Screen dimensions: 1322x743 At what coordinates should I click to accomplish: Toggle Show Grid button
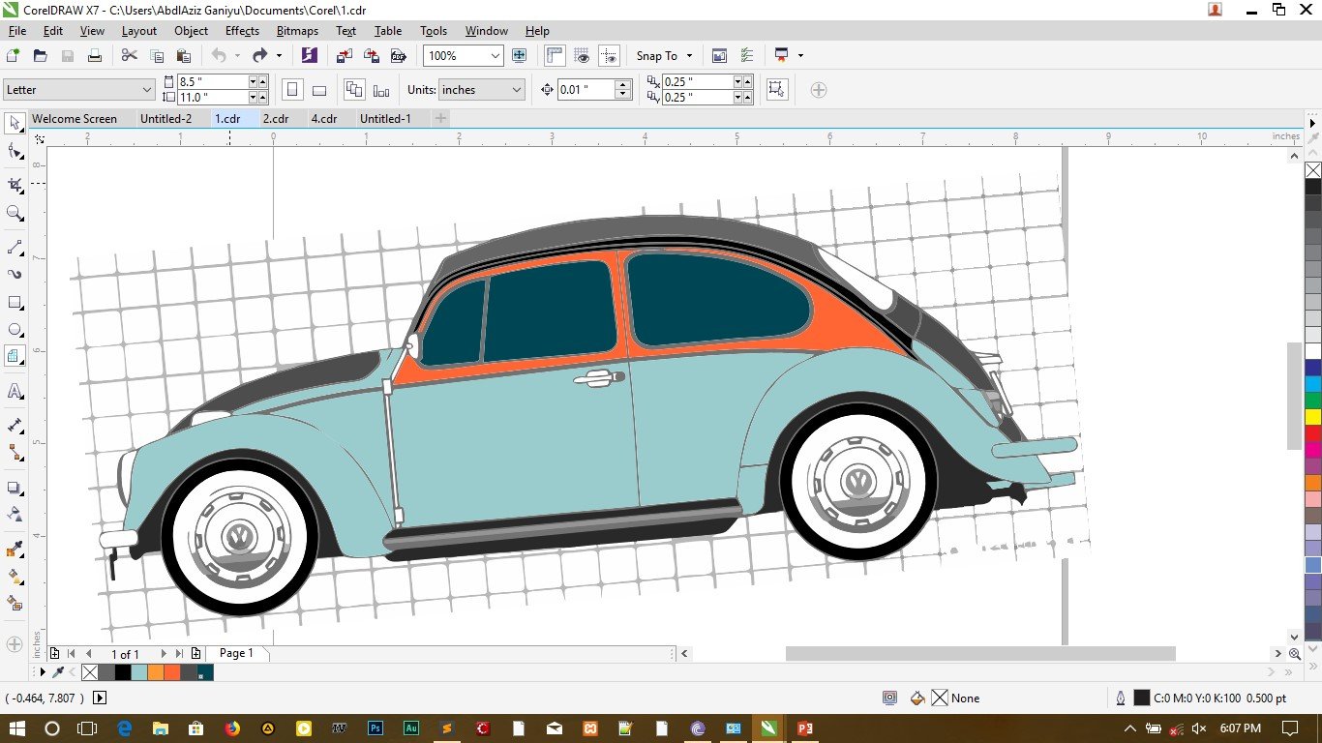(x=582, y=56)
